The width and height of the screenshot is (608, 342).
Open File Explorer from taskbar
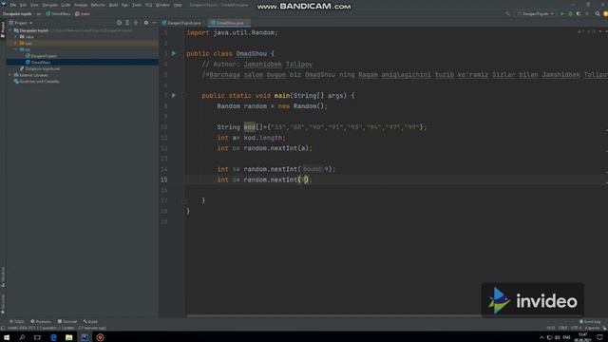[69, 337]
